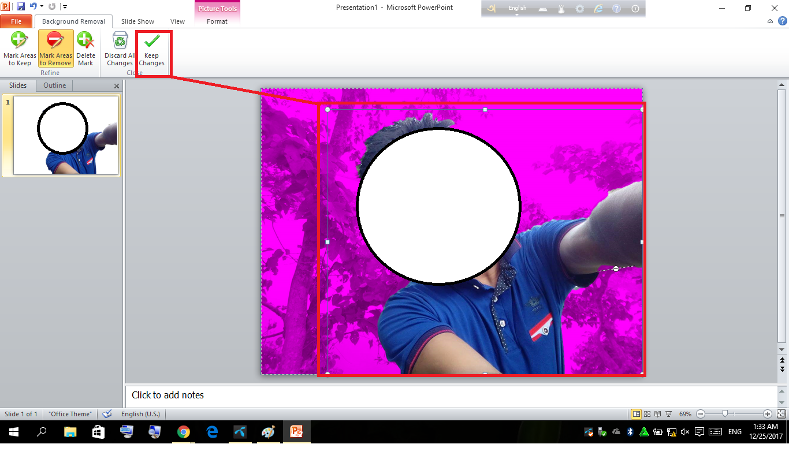Select slide 1 thumbnail in Slides pane
Image resolution: width=789 pixels, height=459 pixels.
click(66, 135)
